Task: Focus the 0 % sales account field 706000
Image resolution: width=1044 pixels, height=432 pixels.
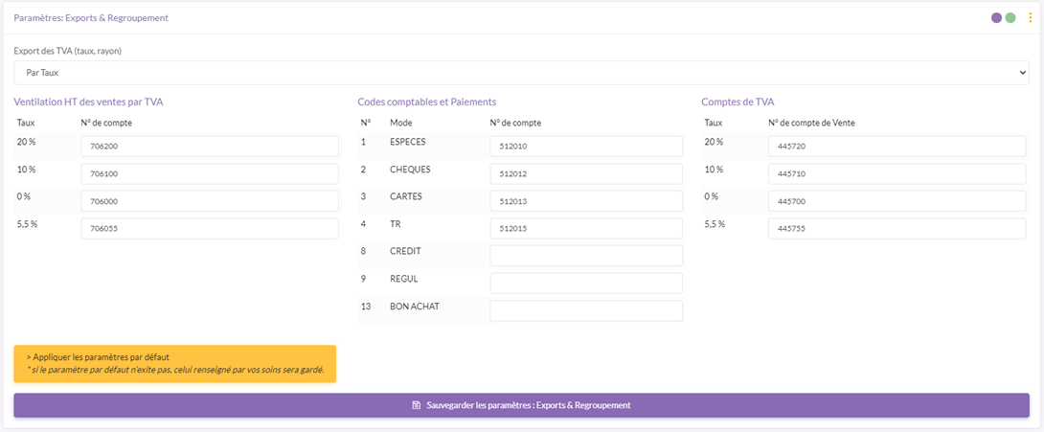Action: coord(209,201)
